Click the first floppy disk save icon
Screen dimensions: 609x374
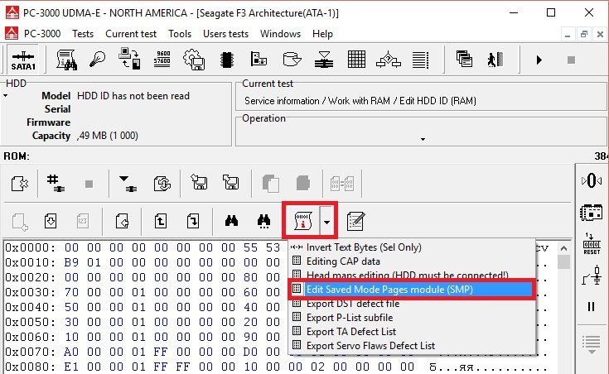point(199,182)
